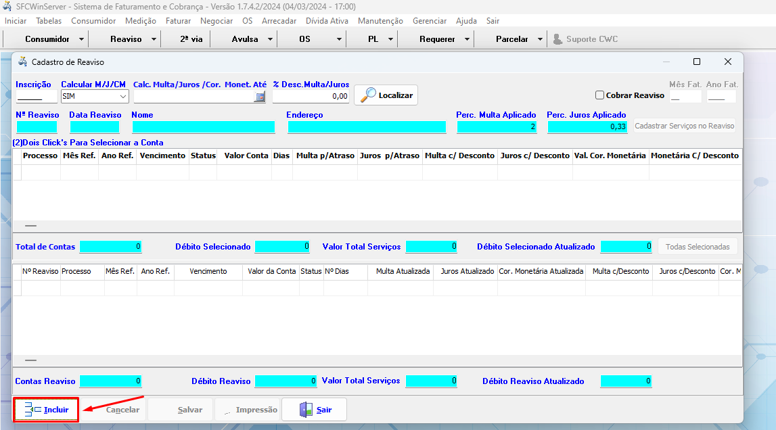Open the Parcelar toolbar dropdown arrow
Screen dimensions: 776x430
tap(540, 39)
